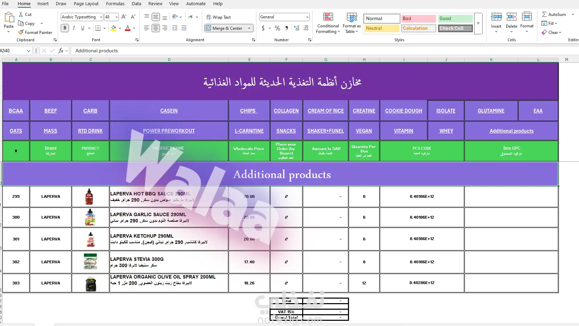Align text to the right
579x326 pixels.
165,28
